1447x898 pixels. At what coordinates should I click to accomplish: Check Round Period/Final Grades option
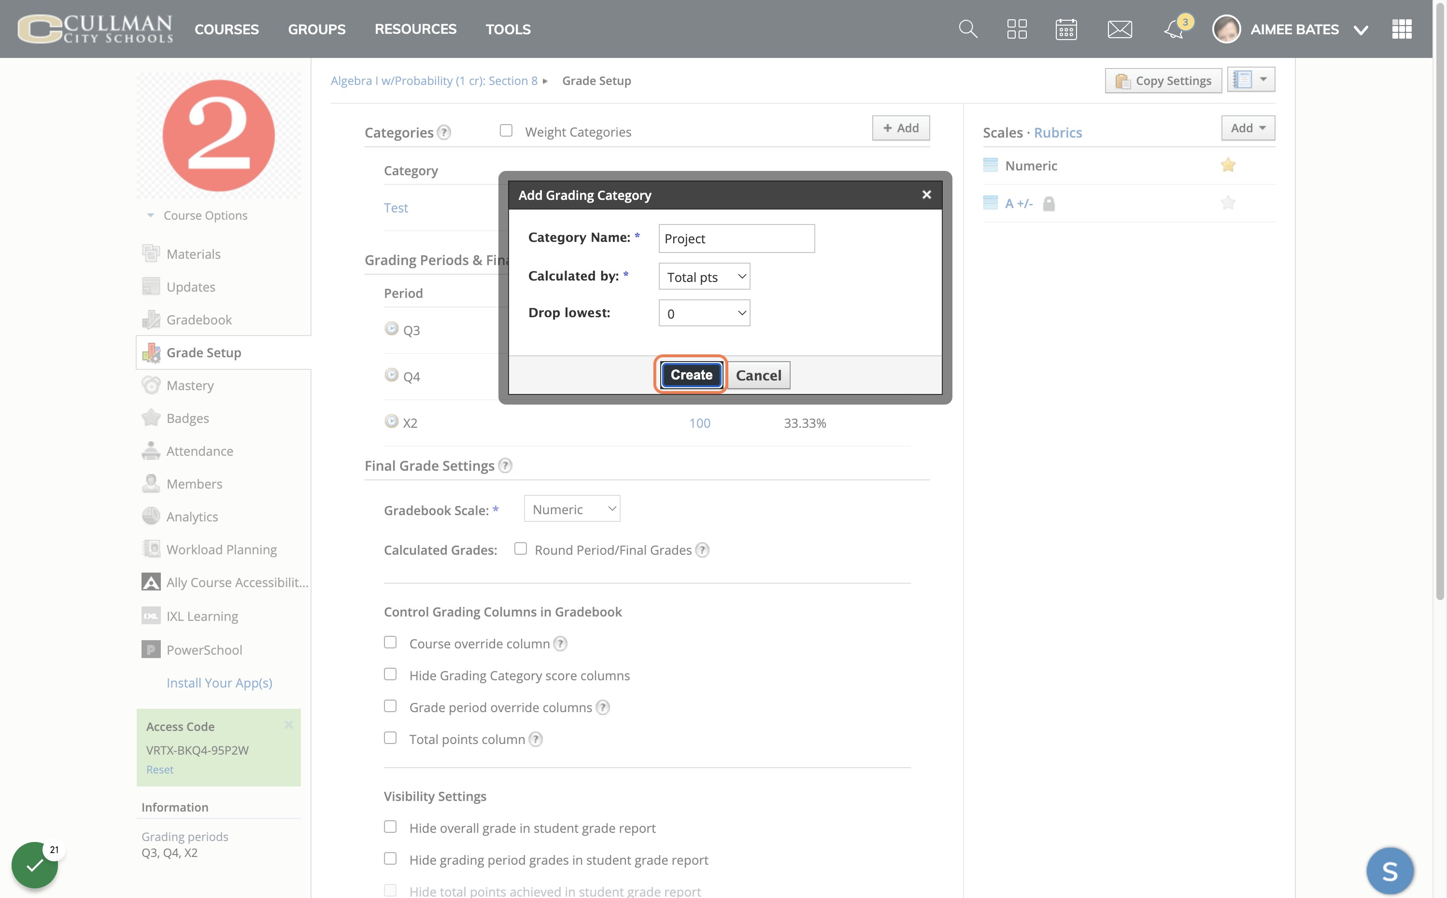pyautogui.click(x=520, y=549)
